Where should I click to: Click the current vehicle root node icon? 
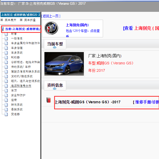tap(3, 29)
